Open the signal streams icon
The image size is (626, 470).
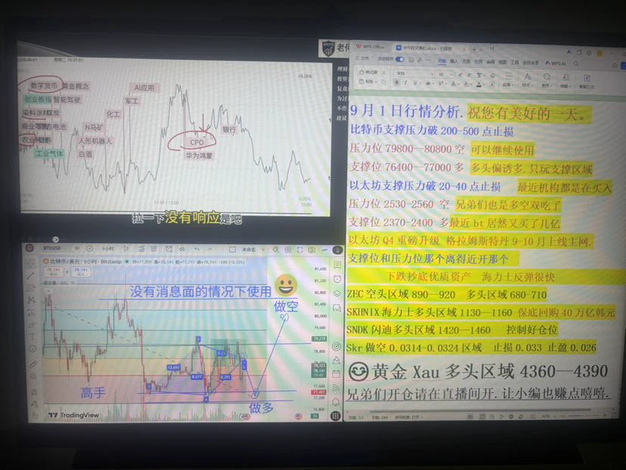(336, 388)
